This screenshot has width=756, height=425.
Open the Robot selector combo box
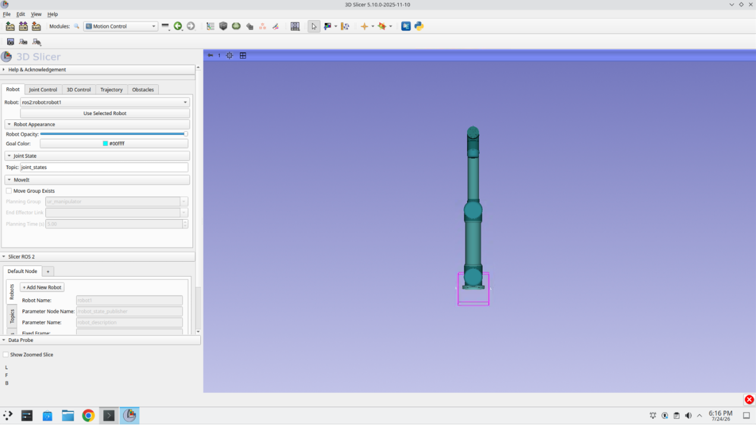(105, 102)
